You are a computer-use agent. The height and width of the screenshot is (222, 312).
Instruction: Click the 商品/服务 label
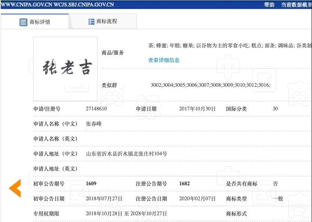[112, 53]
